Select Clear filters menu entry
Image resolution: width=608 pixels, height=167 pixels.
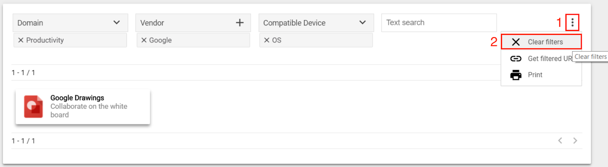coord(541,42)
